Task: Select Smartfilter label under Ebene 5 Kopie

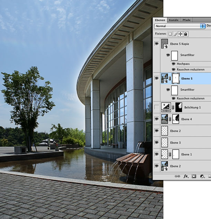Action: click(187, 55)
